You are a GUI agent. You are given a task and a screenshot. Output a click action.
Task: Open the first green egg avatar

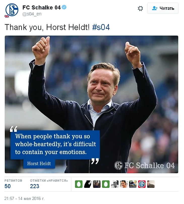(79, 184)
